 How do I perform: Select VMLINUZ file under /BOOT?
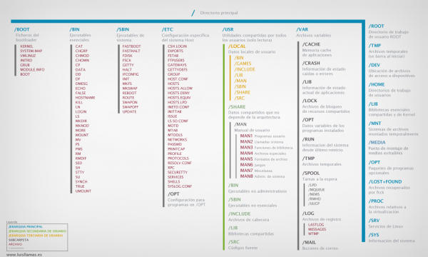point(28,56)
